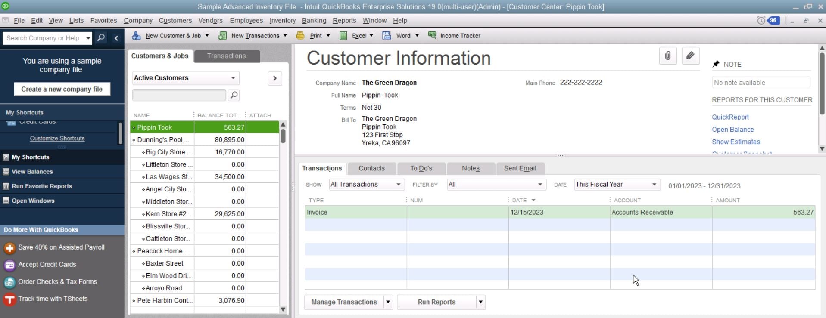Image resolution: width=826 pixels, height=318 pixels.
Task: Collapse the left icon bar arrow
Action: (x=116, y=38)
